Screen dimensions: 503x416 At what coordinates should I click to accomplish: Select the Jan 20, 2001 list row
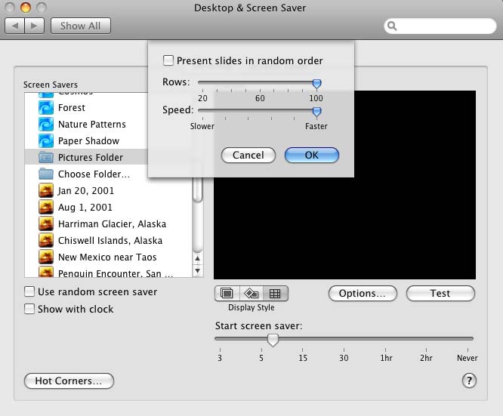108,190
